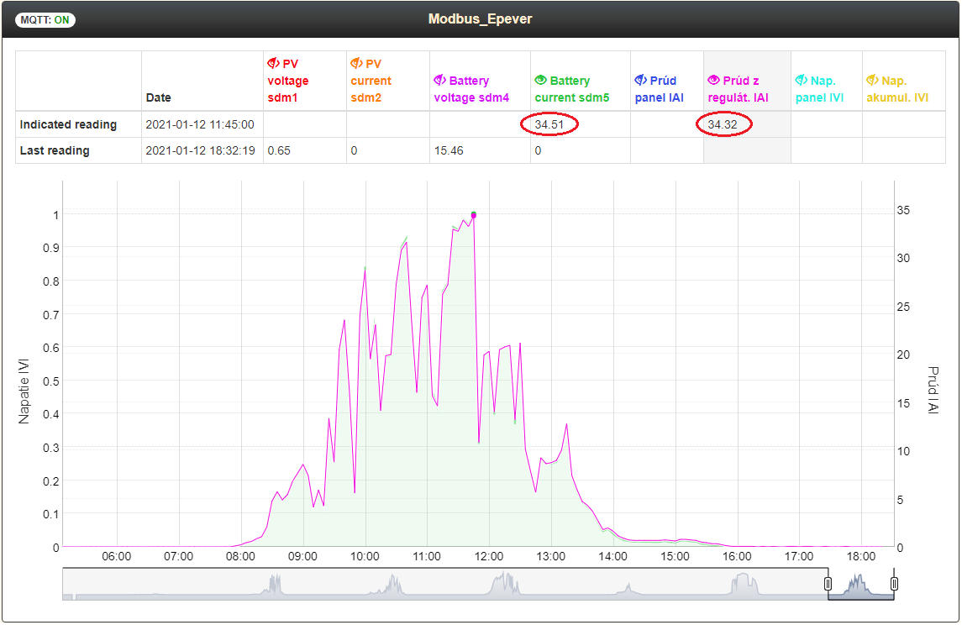
Task: Show the Nap. akumul. IVI series
Action: click(872, 81)
